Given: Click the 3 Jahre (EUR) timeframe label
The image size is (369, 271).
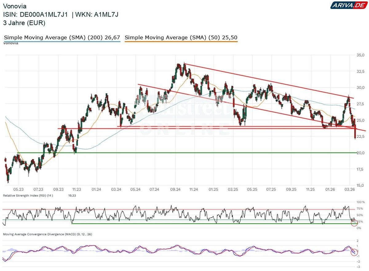Looking at the screenshot, I should 24,22.
